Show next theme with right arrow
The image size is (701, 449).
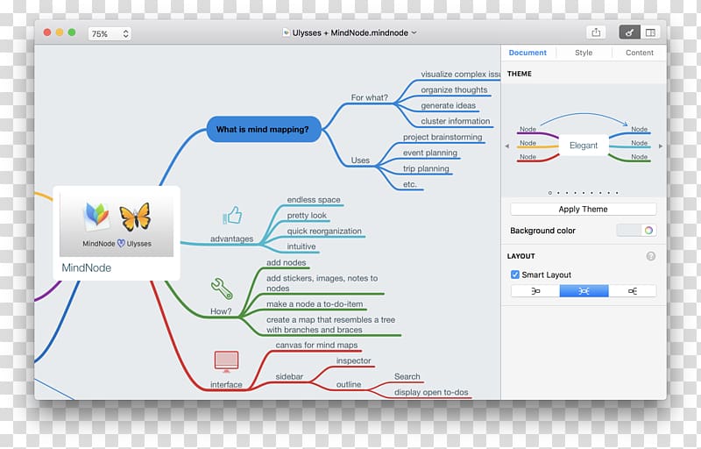tap(661, 146)
